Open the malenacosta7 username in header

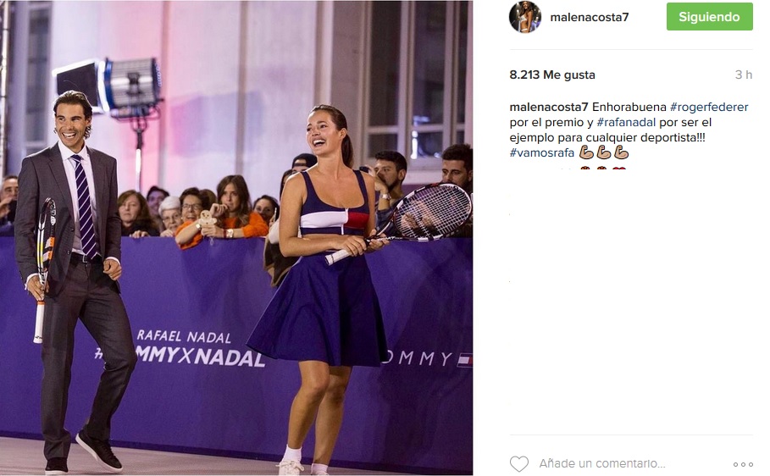[x=590, y=17]
